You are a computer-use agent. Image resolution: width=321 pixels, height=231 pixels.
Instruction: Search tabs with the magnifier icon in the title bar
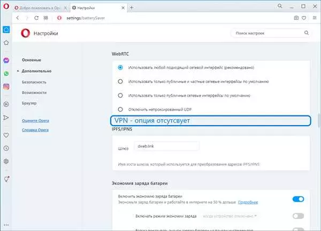280,6
